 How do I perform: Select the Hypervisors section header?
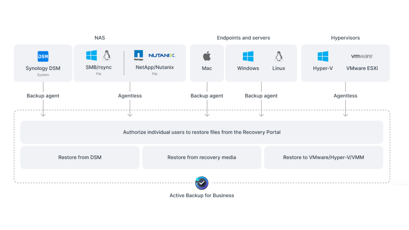345,38
